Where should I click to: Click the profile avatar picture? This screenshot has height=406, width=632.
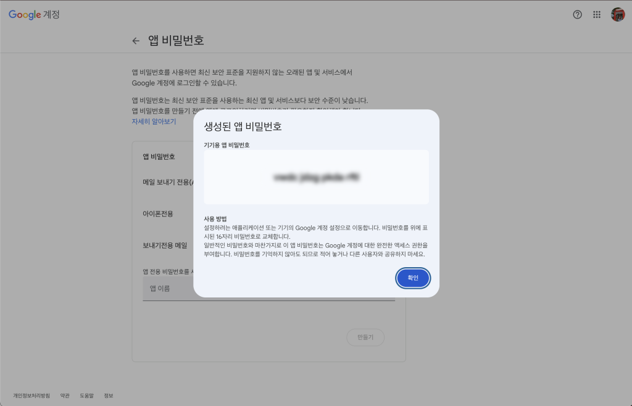pyautogui.click(x=617, y=15)
